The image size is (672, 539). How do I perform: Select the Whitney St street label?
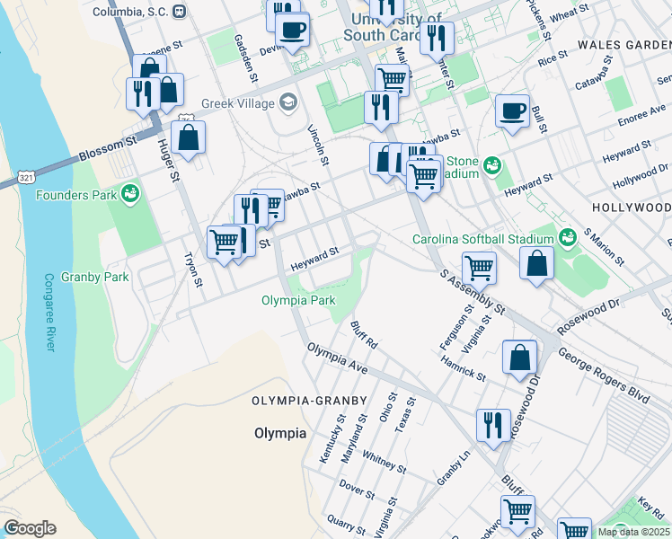[384, 462]
